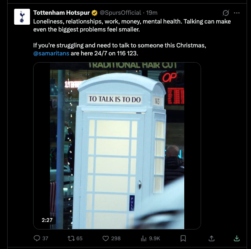Click the @SpursOfficial handle

pos(120,13)
